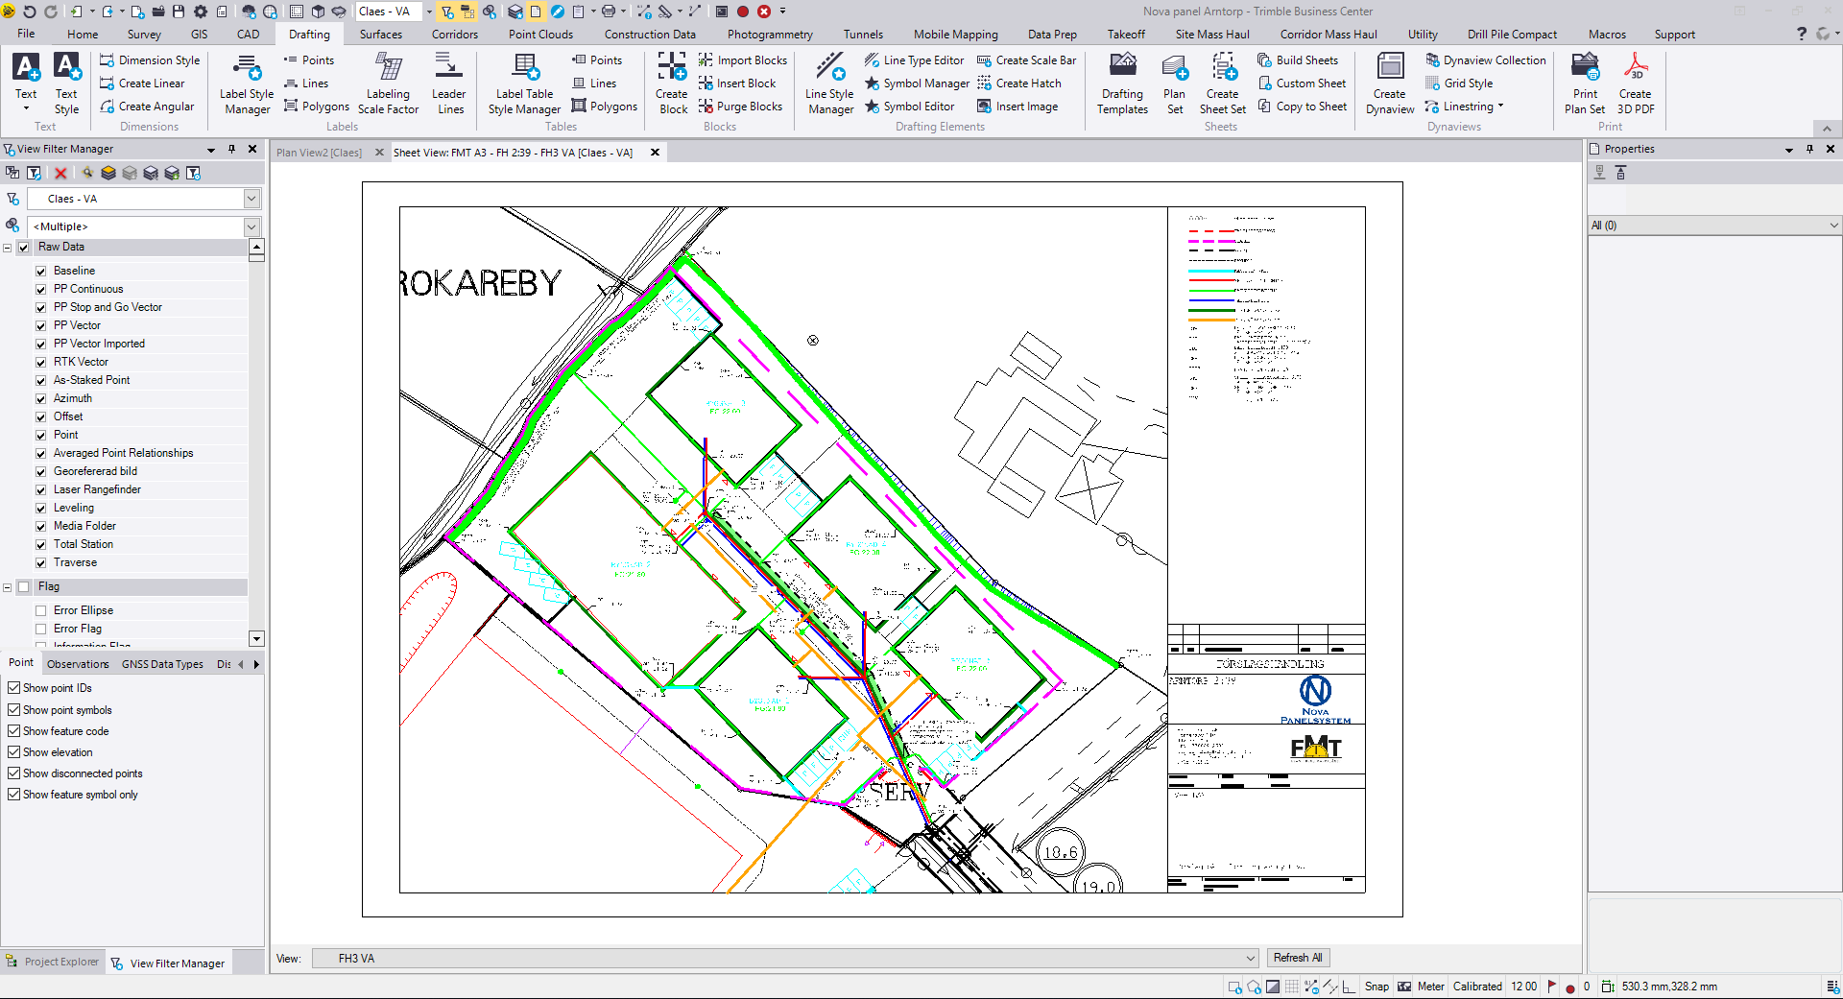The height and width of the screenshot is (999, 1843).
Task: Launch the Line Style Manager
Action: tap(829, 83)
